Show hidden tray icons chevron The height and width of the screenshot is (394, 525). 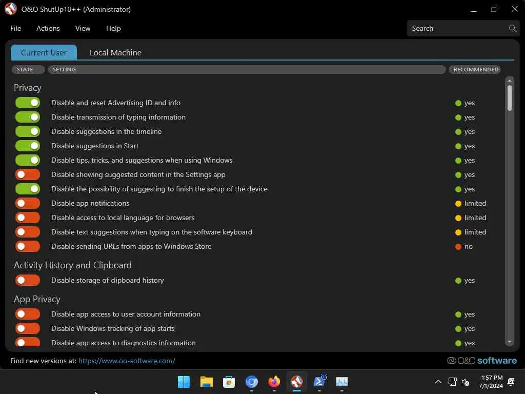[x=438, y=382]
